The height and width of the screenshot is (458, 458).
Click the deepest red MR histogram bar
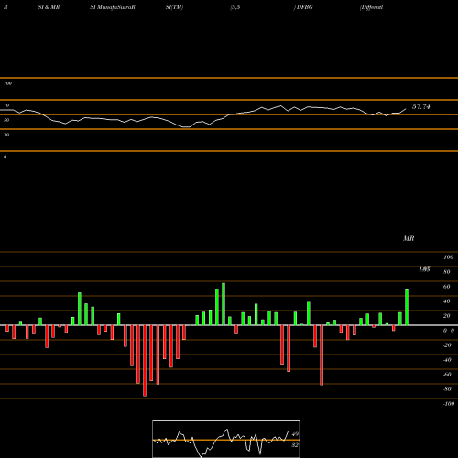(145, 361)
